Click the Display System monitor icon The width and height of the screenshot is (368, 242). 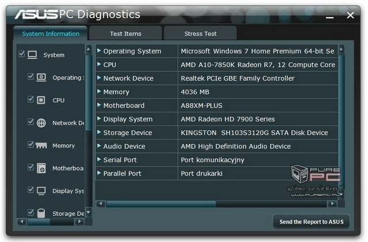pyautogui.click(x=41, y=191)
